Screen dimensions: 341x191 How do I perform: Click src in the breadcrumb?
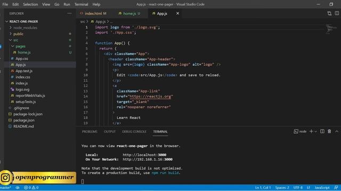tap(83, 22)
